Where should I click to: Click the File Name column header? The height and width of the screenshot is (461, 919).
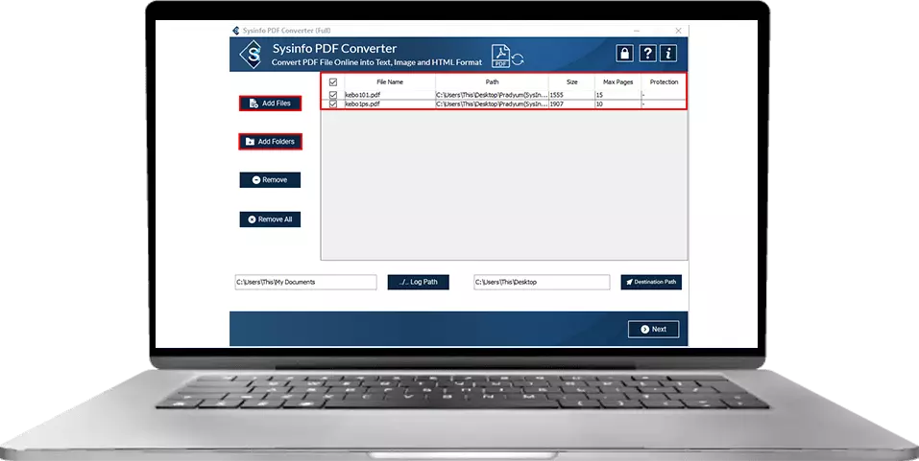390,81
